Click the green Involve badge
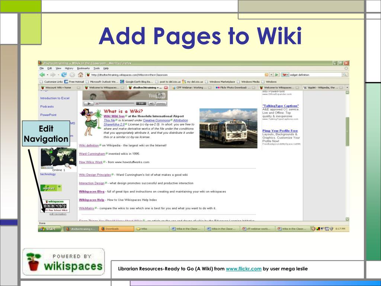The image size is (381, 286). point(51,188)
